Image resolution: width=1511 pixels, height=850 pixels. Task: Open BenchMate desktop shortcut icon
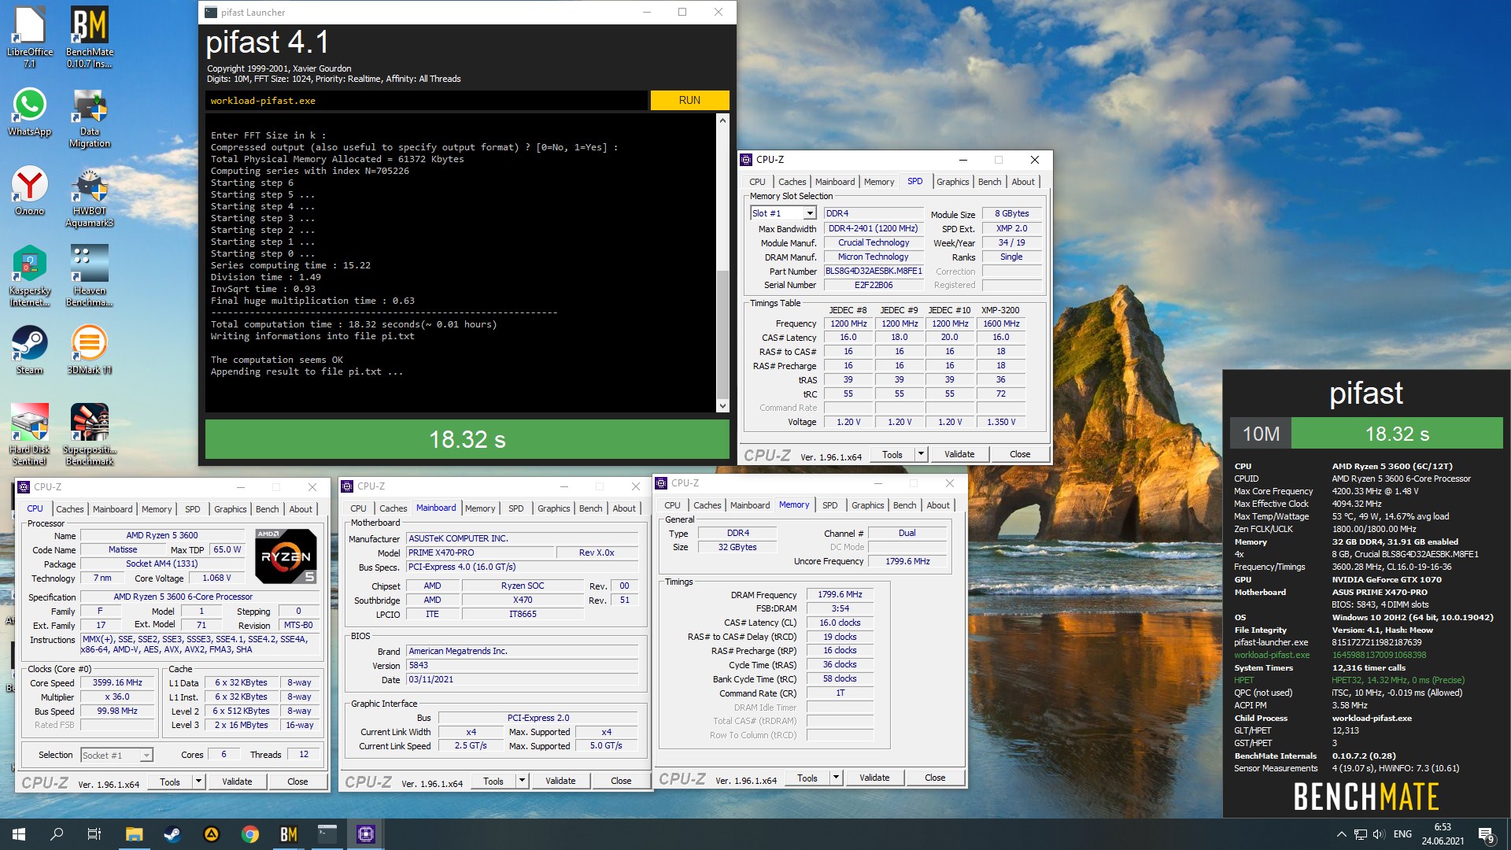tap(90, 35)
